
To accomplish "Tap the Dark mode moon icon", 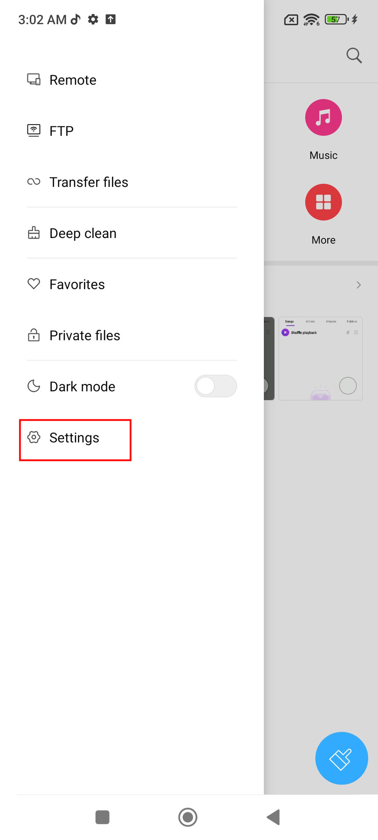I will click(34, 386).
